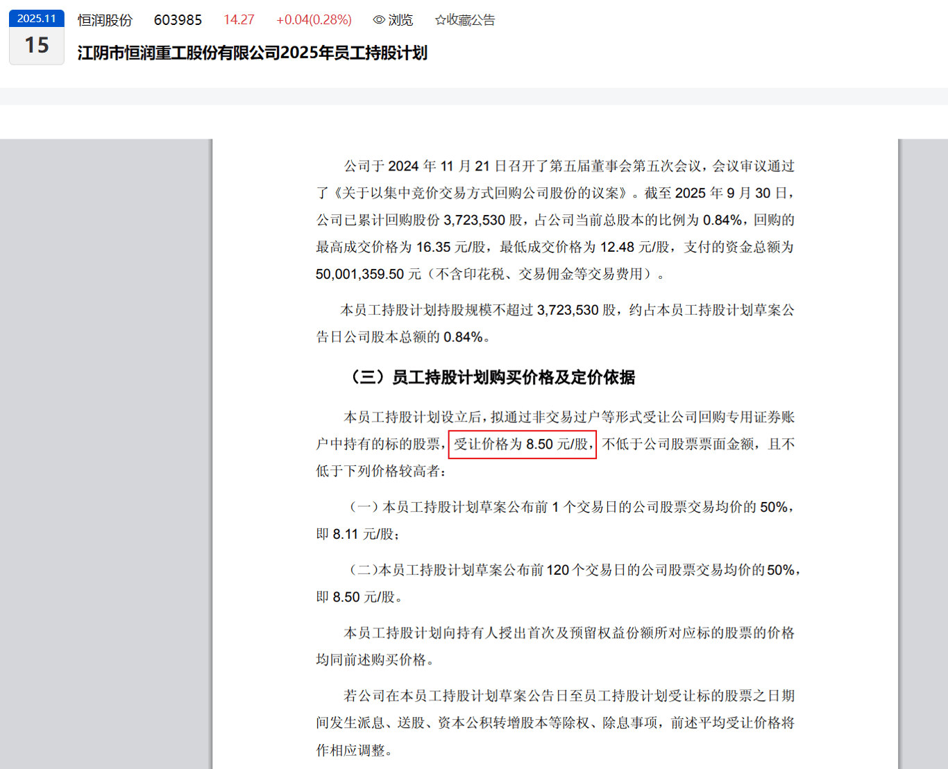This screenshot has height=769, width=948.
Task: Click the stock price 14.27
Action: 239,20
